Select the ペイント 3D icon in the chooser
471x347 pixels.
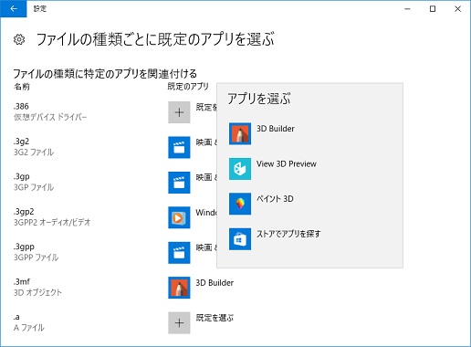[240, 204]
